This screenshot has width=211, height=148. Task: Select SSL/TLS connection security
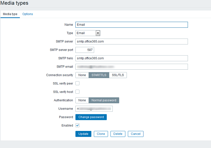[x=118, y=75]
